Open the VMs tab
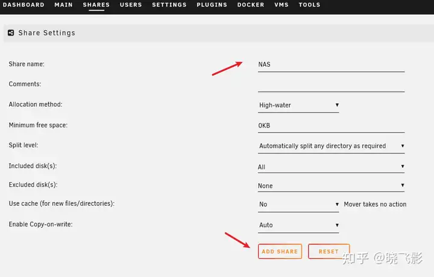This screenshot has width=434, height=277. (x=281, y=5)
